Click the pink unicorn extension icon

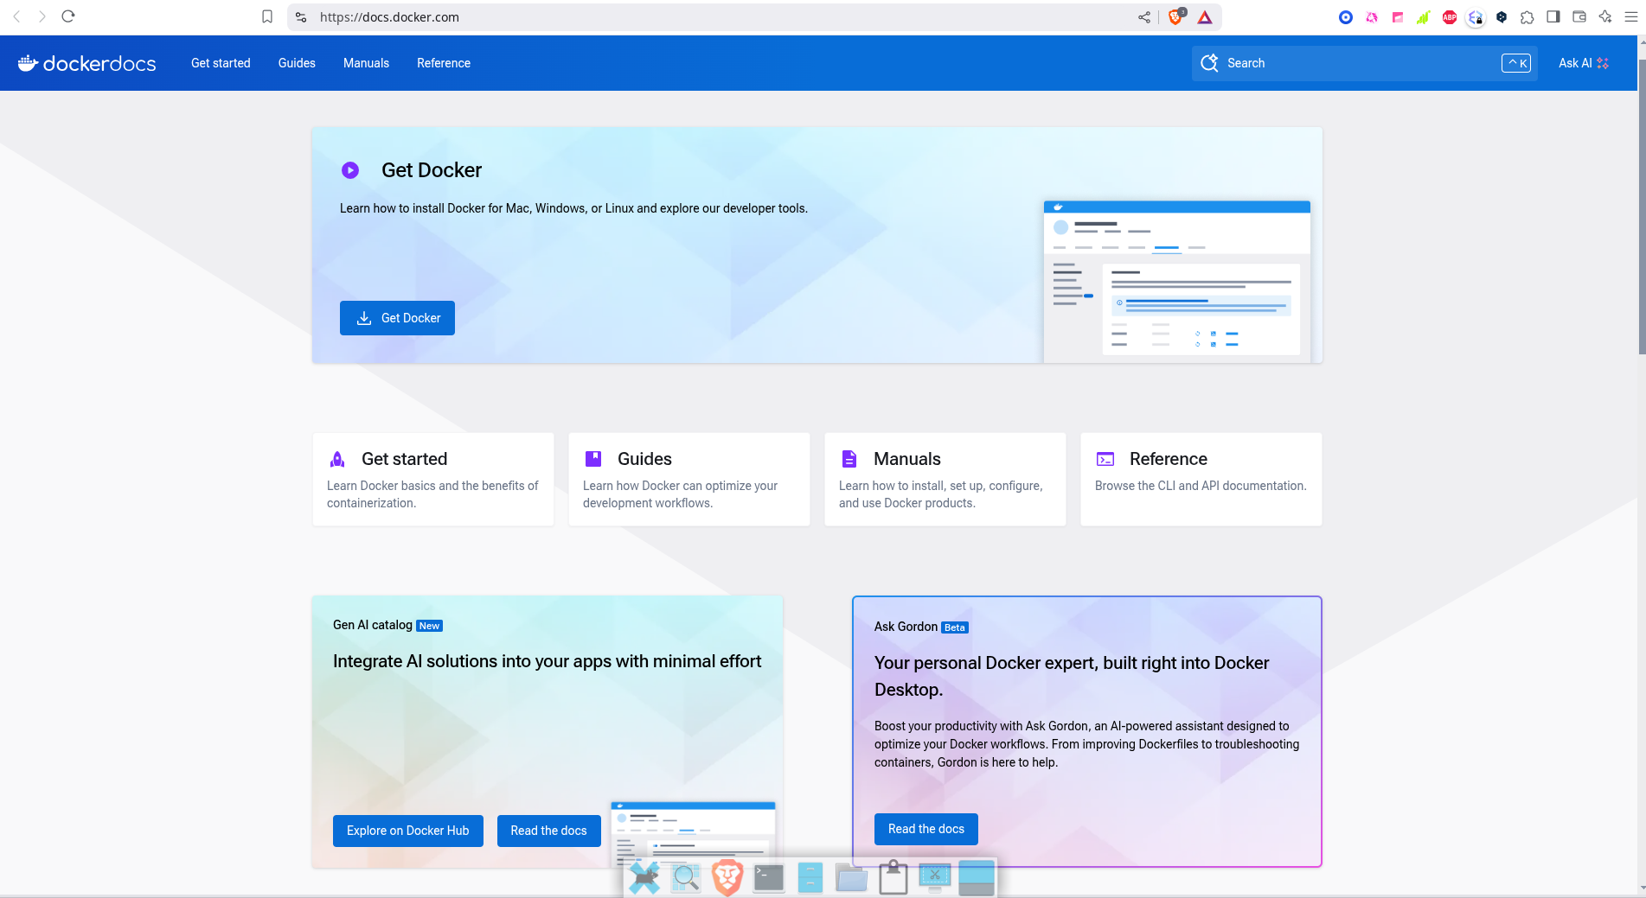pyautogui.click(x=1372, y=17)
